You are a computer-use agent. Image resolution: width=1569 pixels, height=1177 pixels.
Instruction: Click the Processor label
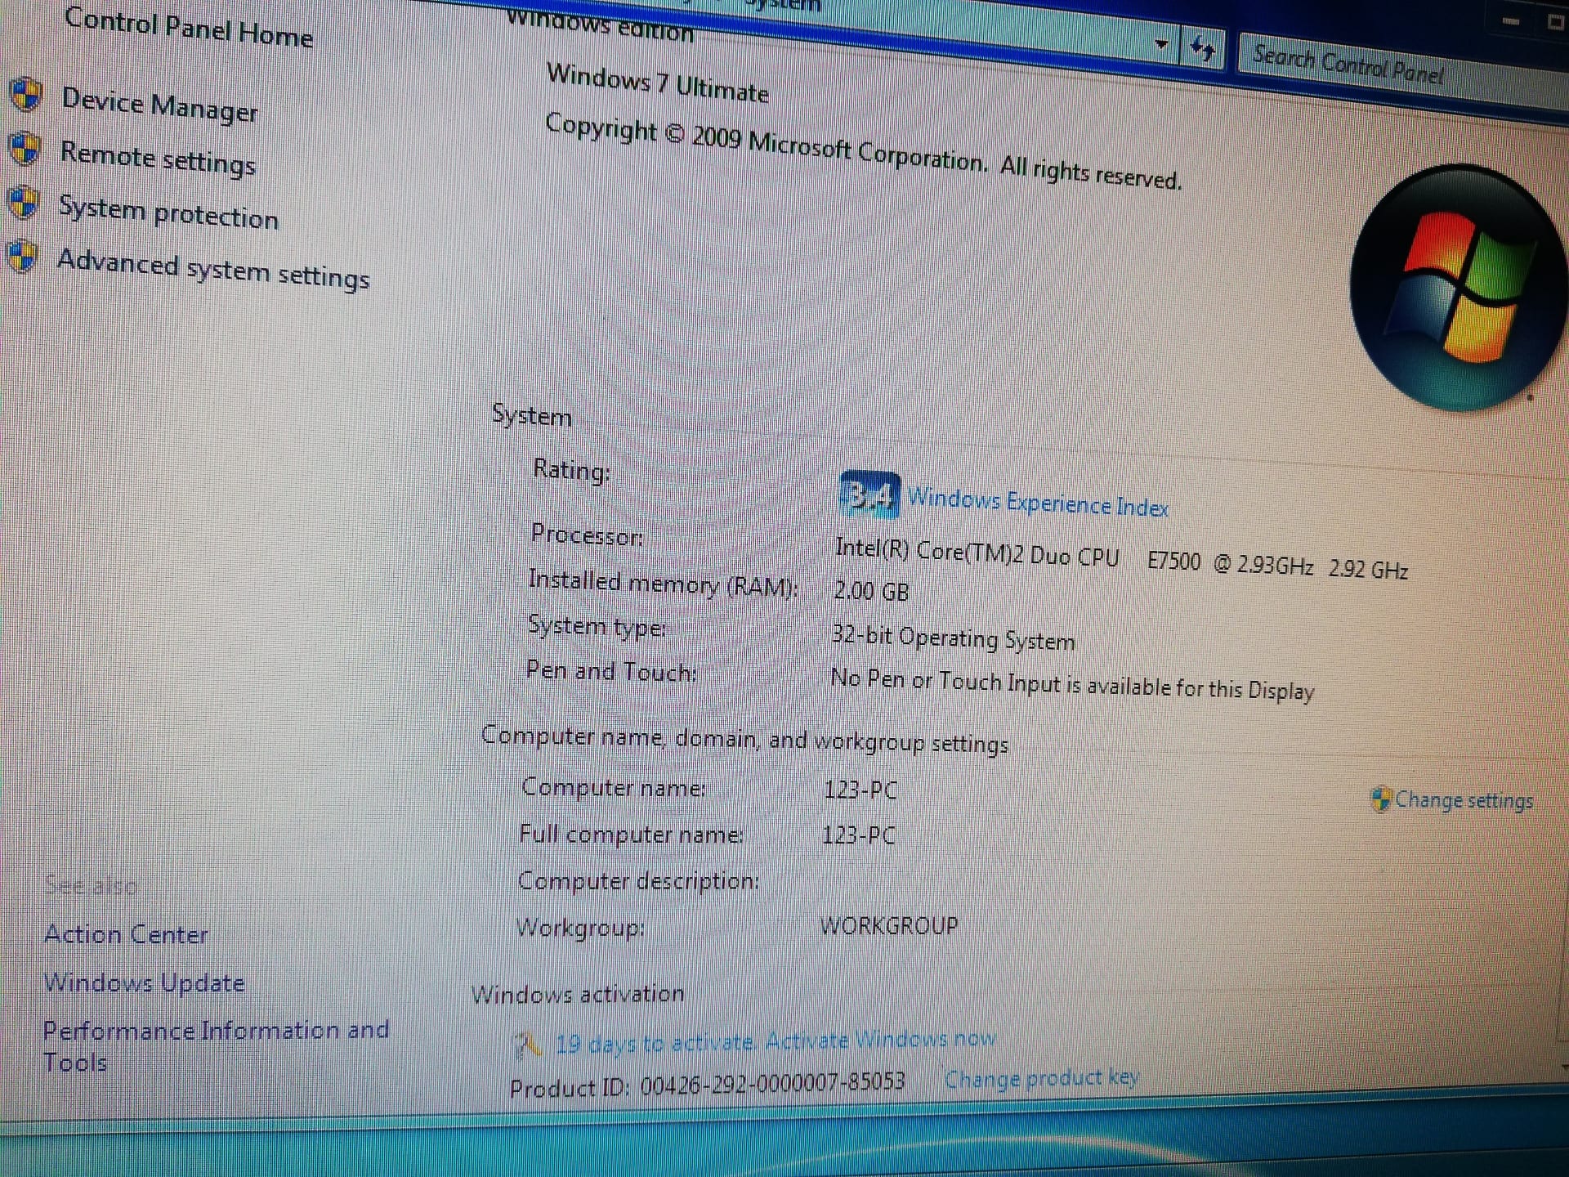click(587, 535)
